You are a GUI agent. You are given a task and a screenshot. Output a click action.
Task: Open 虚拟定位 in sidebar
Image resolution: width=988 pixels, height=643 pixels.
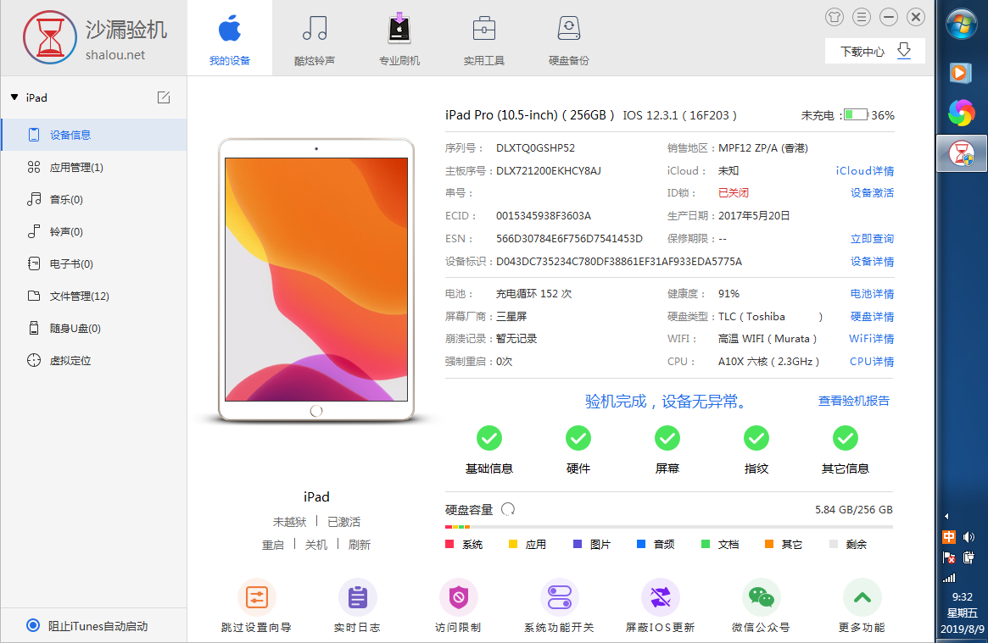click(x=94, y=361)
